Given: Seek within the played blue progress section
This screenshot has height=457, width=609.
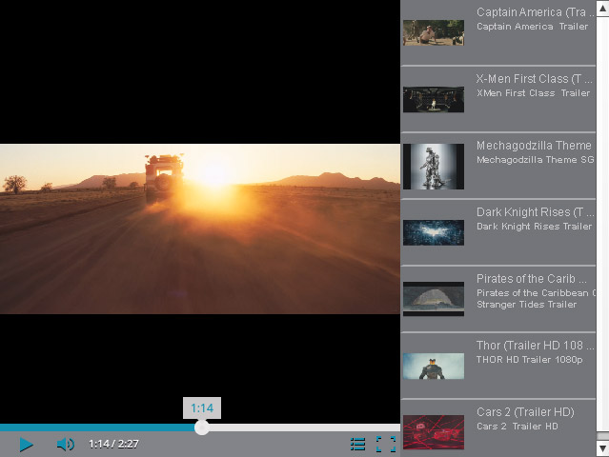Looking at the screenshot, I should 97,427.
